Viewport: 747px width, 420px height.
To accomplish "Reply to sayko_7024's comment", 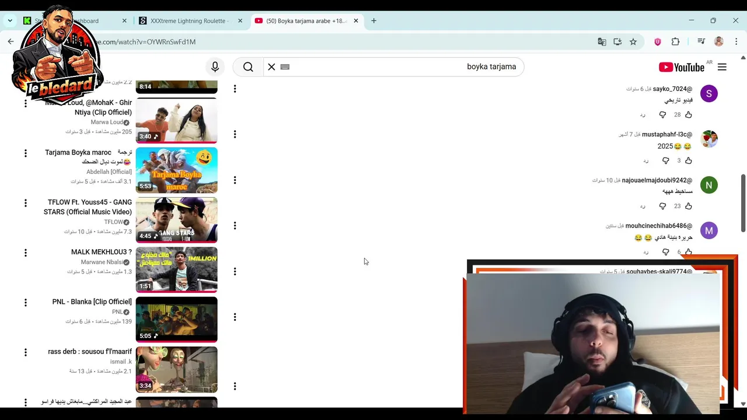I will (643, 115).
